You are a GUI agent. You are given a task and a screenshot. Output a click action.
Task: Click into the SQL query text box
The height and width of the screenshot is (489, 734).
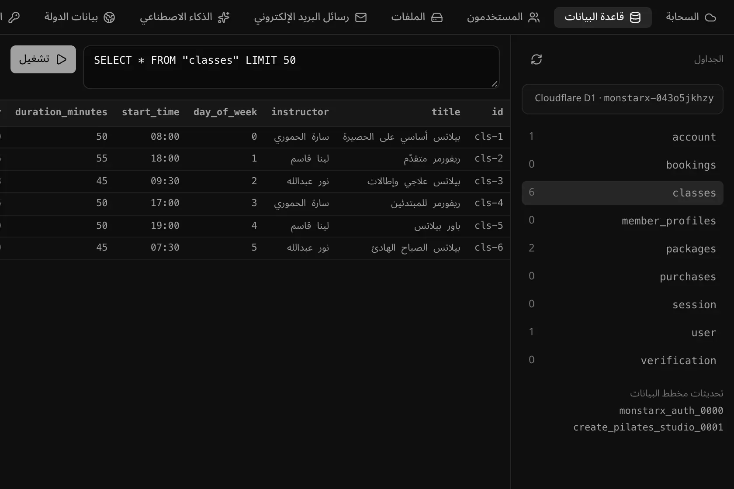click(x=291, y=67)
